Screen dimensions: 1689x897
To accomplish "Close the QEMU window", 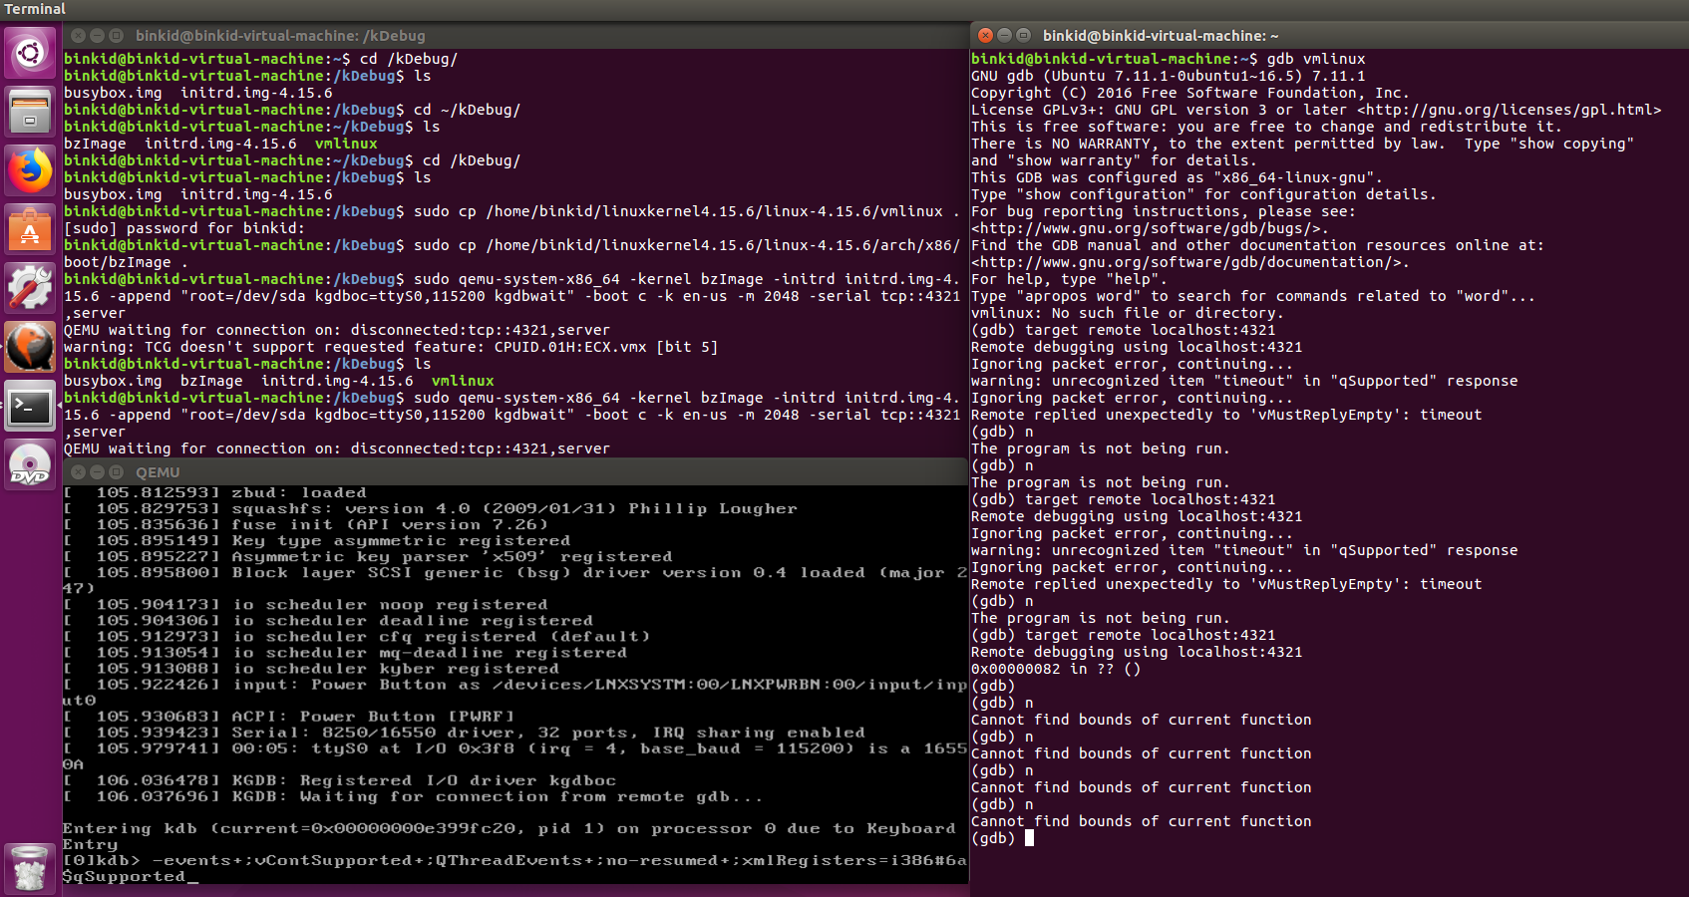I will 78,471.
